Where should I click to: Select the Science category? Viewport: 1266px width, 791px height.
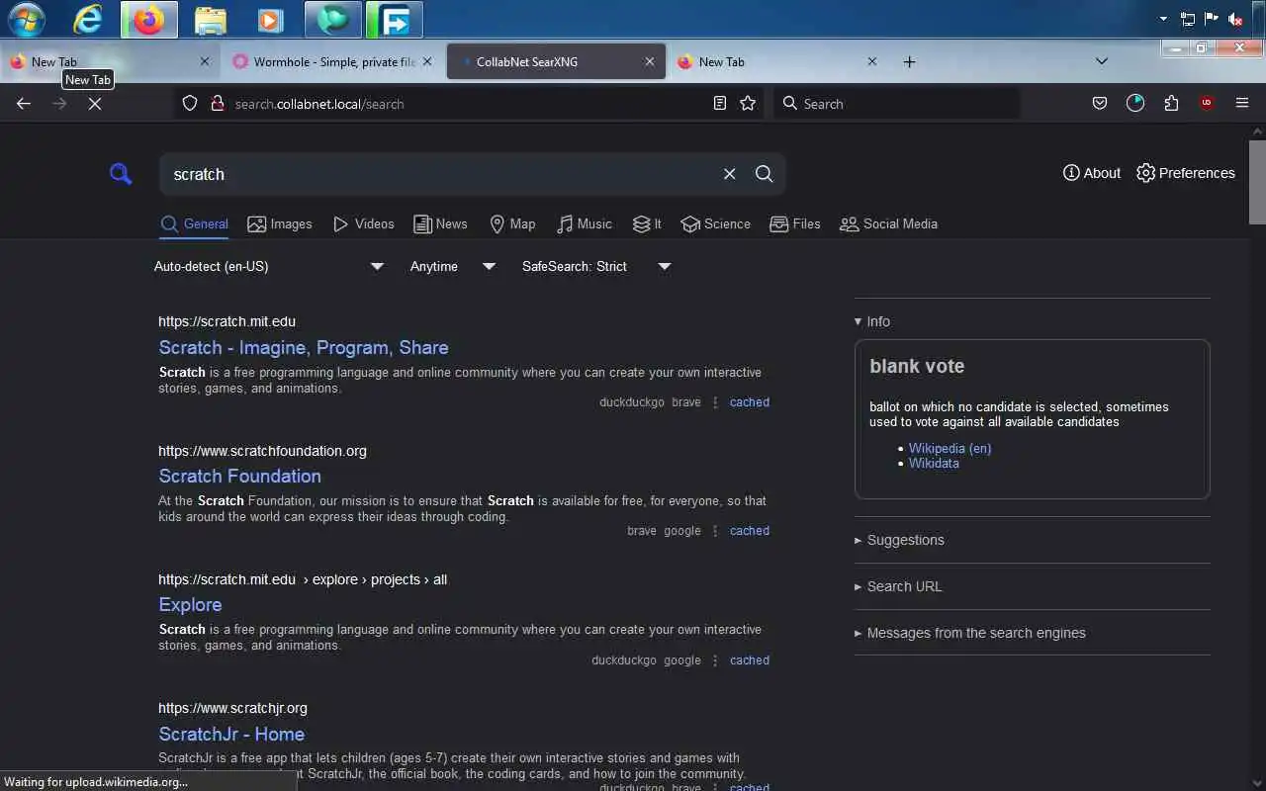coord(716,223)
